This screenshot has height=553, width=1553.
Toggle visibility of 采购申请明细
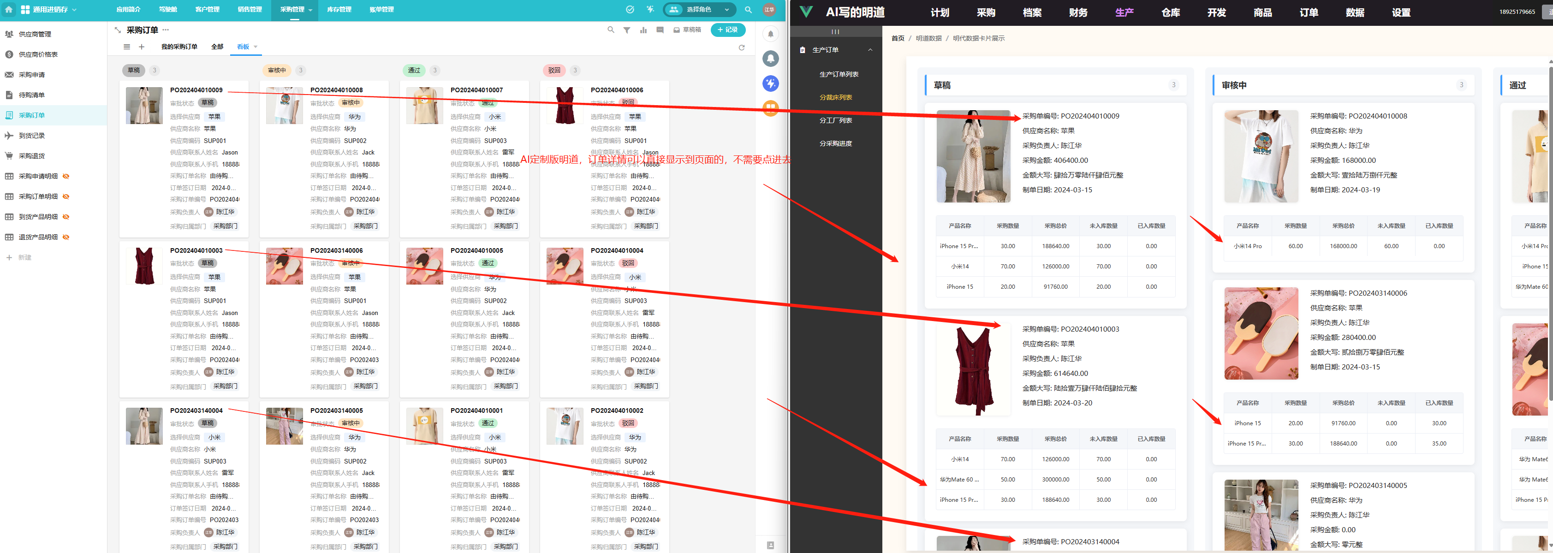(x=66, y=176)
